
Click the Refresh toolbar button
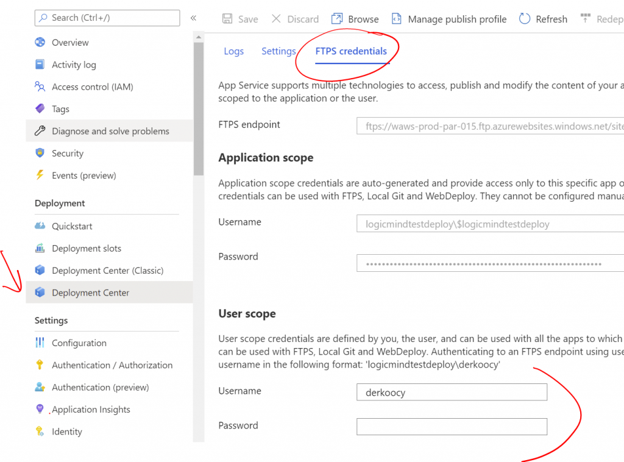(543, 19)
